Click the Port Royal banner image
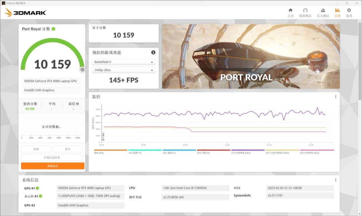This screenshot has height=216, width=362. point(251,56)
